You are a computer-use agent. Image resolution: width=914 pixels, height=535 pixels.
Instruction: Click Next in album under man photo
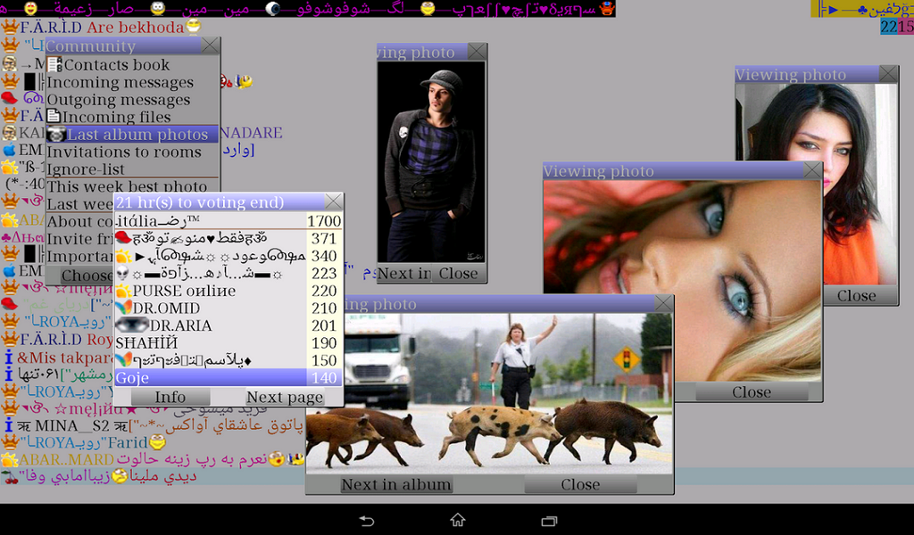pyautogui.click(x=404, y=274)
